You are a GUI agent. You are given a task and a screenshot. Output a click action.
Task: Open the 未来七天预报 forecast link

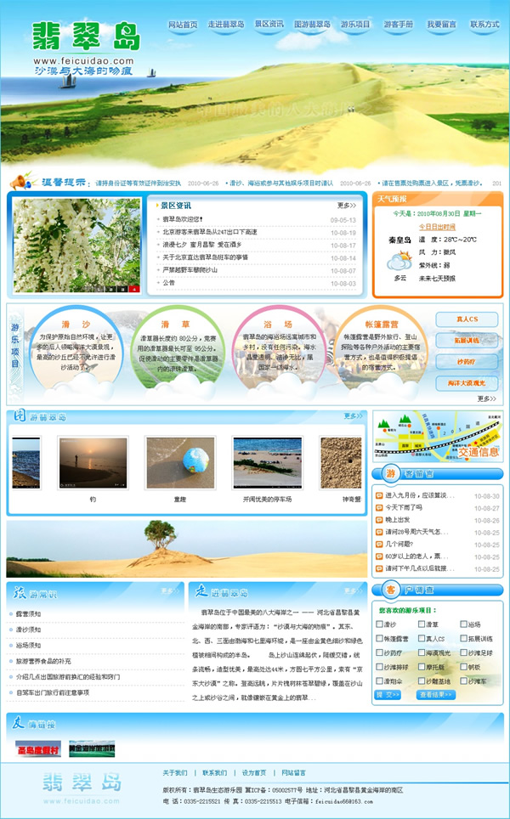(438, 278)
